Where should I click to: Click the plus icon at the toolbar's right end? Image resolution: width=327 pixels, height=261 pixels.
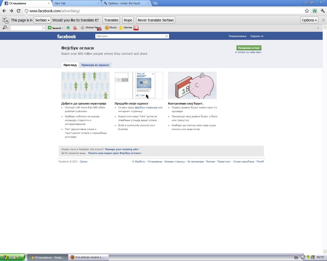[x=318, y=28]
